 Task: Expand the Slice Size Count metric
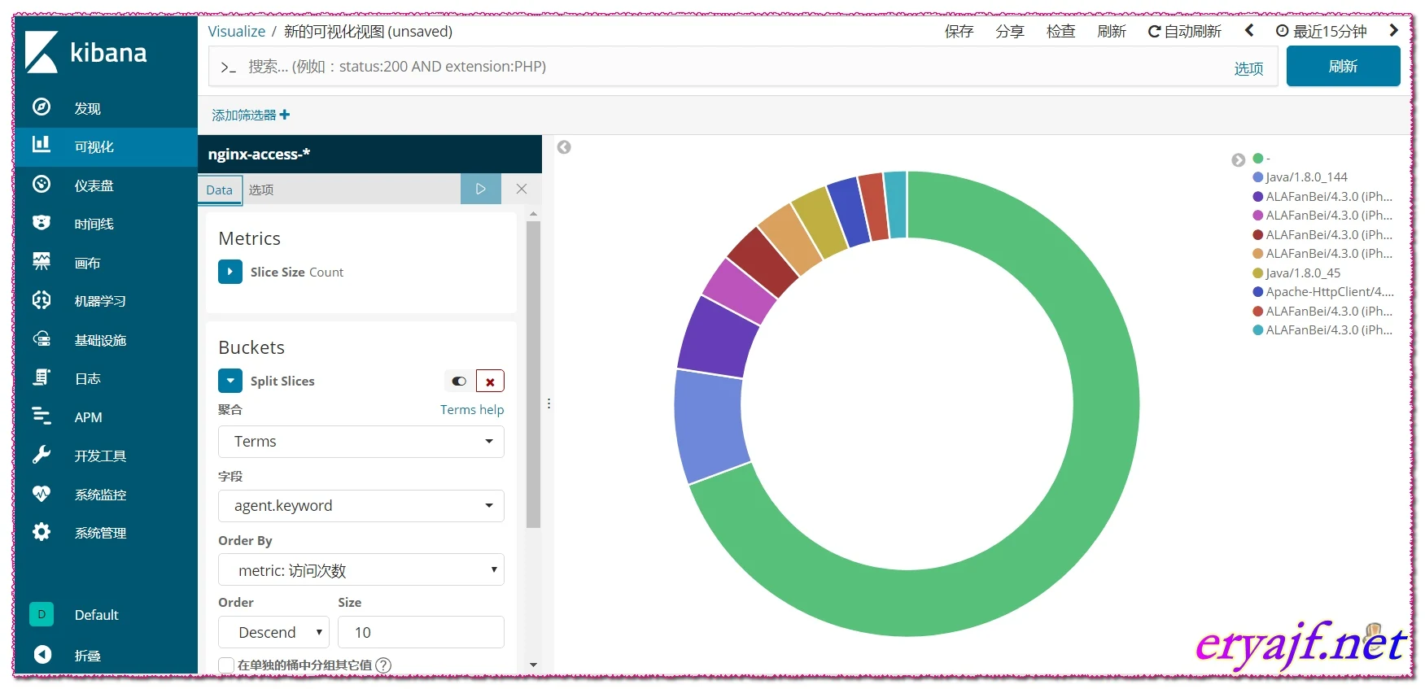coord(230,272)
